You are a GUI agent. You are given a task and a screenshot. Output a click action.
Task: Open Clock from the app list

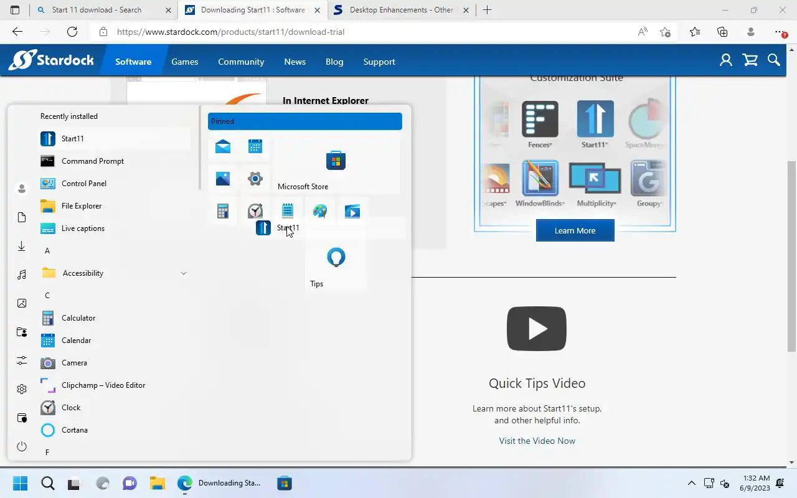point(113,408)
